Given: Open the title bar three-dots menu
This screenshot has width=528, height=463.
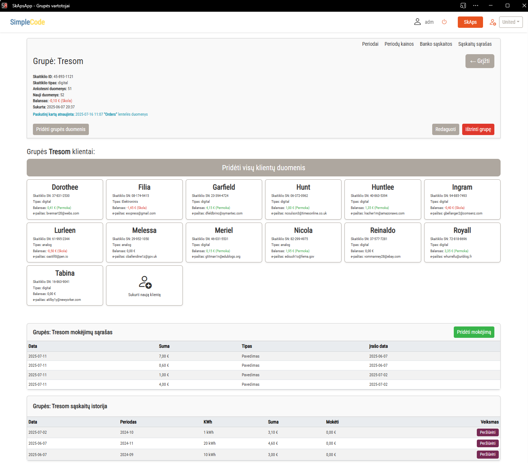Looking at the screenshot, I should tap(475, 5).
